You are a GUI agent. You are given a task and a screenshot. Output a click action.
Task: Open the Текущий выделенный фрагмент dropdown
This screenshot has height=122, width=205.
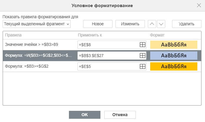tap(37, 24)
